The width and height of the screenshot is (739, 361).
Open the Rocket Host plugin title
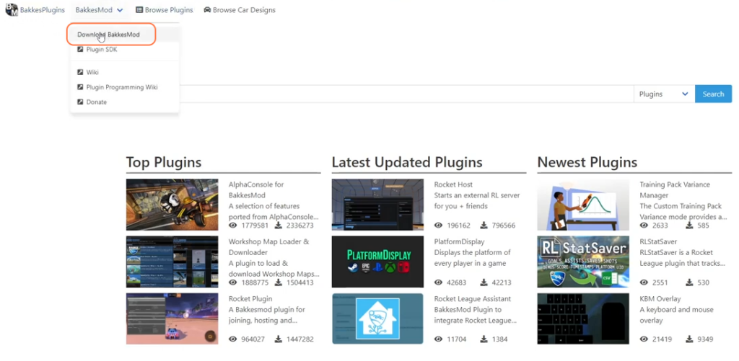click(x=453, y=184)
